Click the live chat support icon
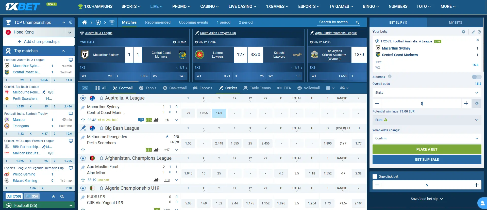Screen dimensions: 487x210 click(482, 203)
